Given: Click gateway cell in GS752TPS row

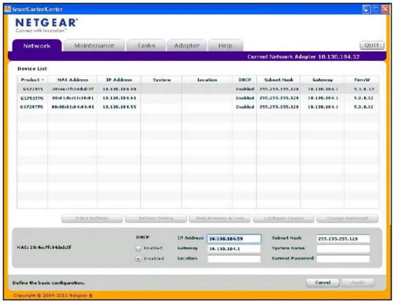Looking at the screenshot, I should tap(323, 98).
